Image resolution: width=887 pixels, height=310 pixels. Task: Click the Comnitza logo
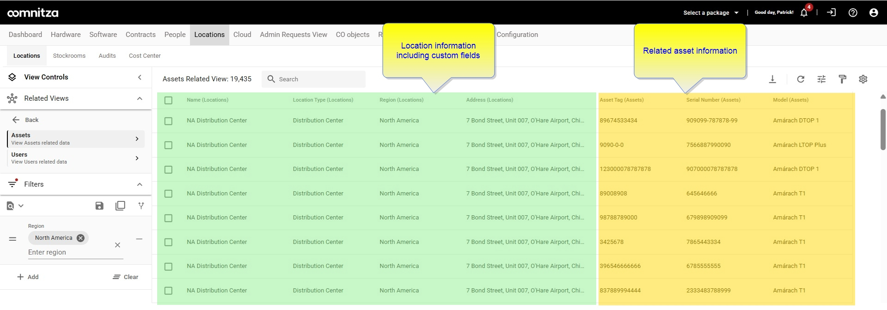(33, 13)
